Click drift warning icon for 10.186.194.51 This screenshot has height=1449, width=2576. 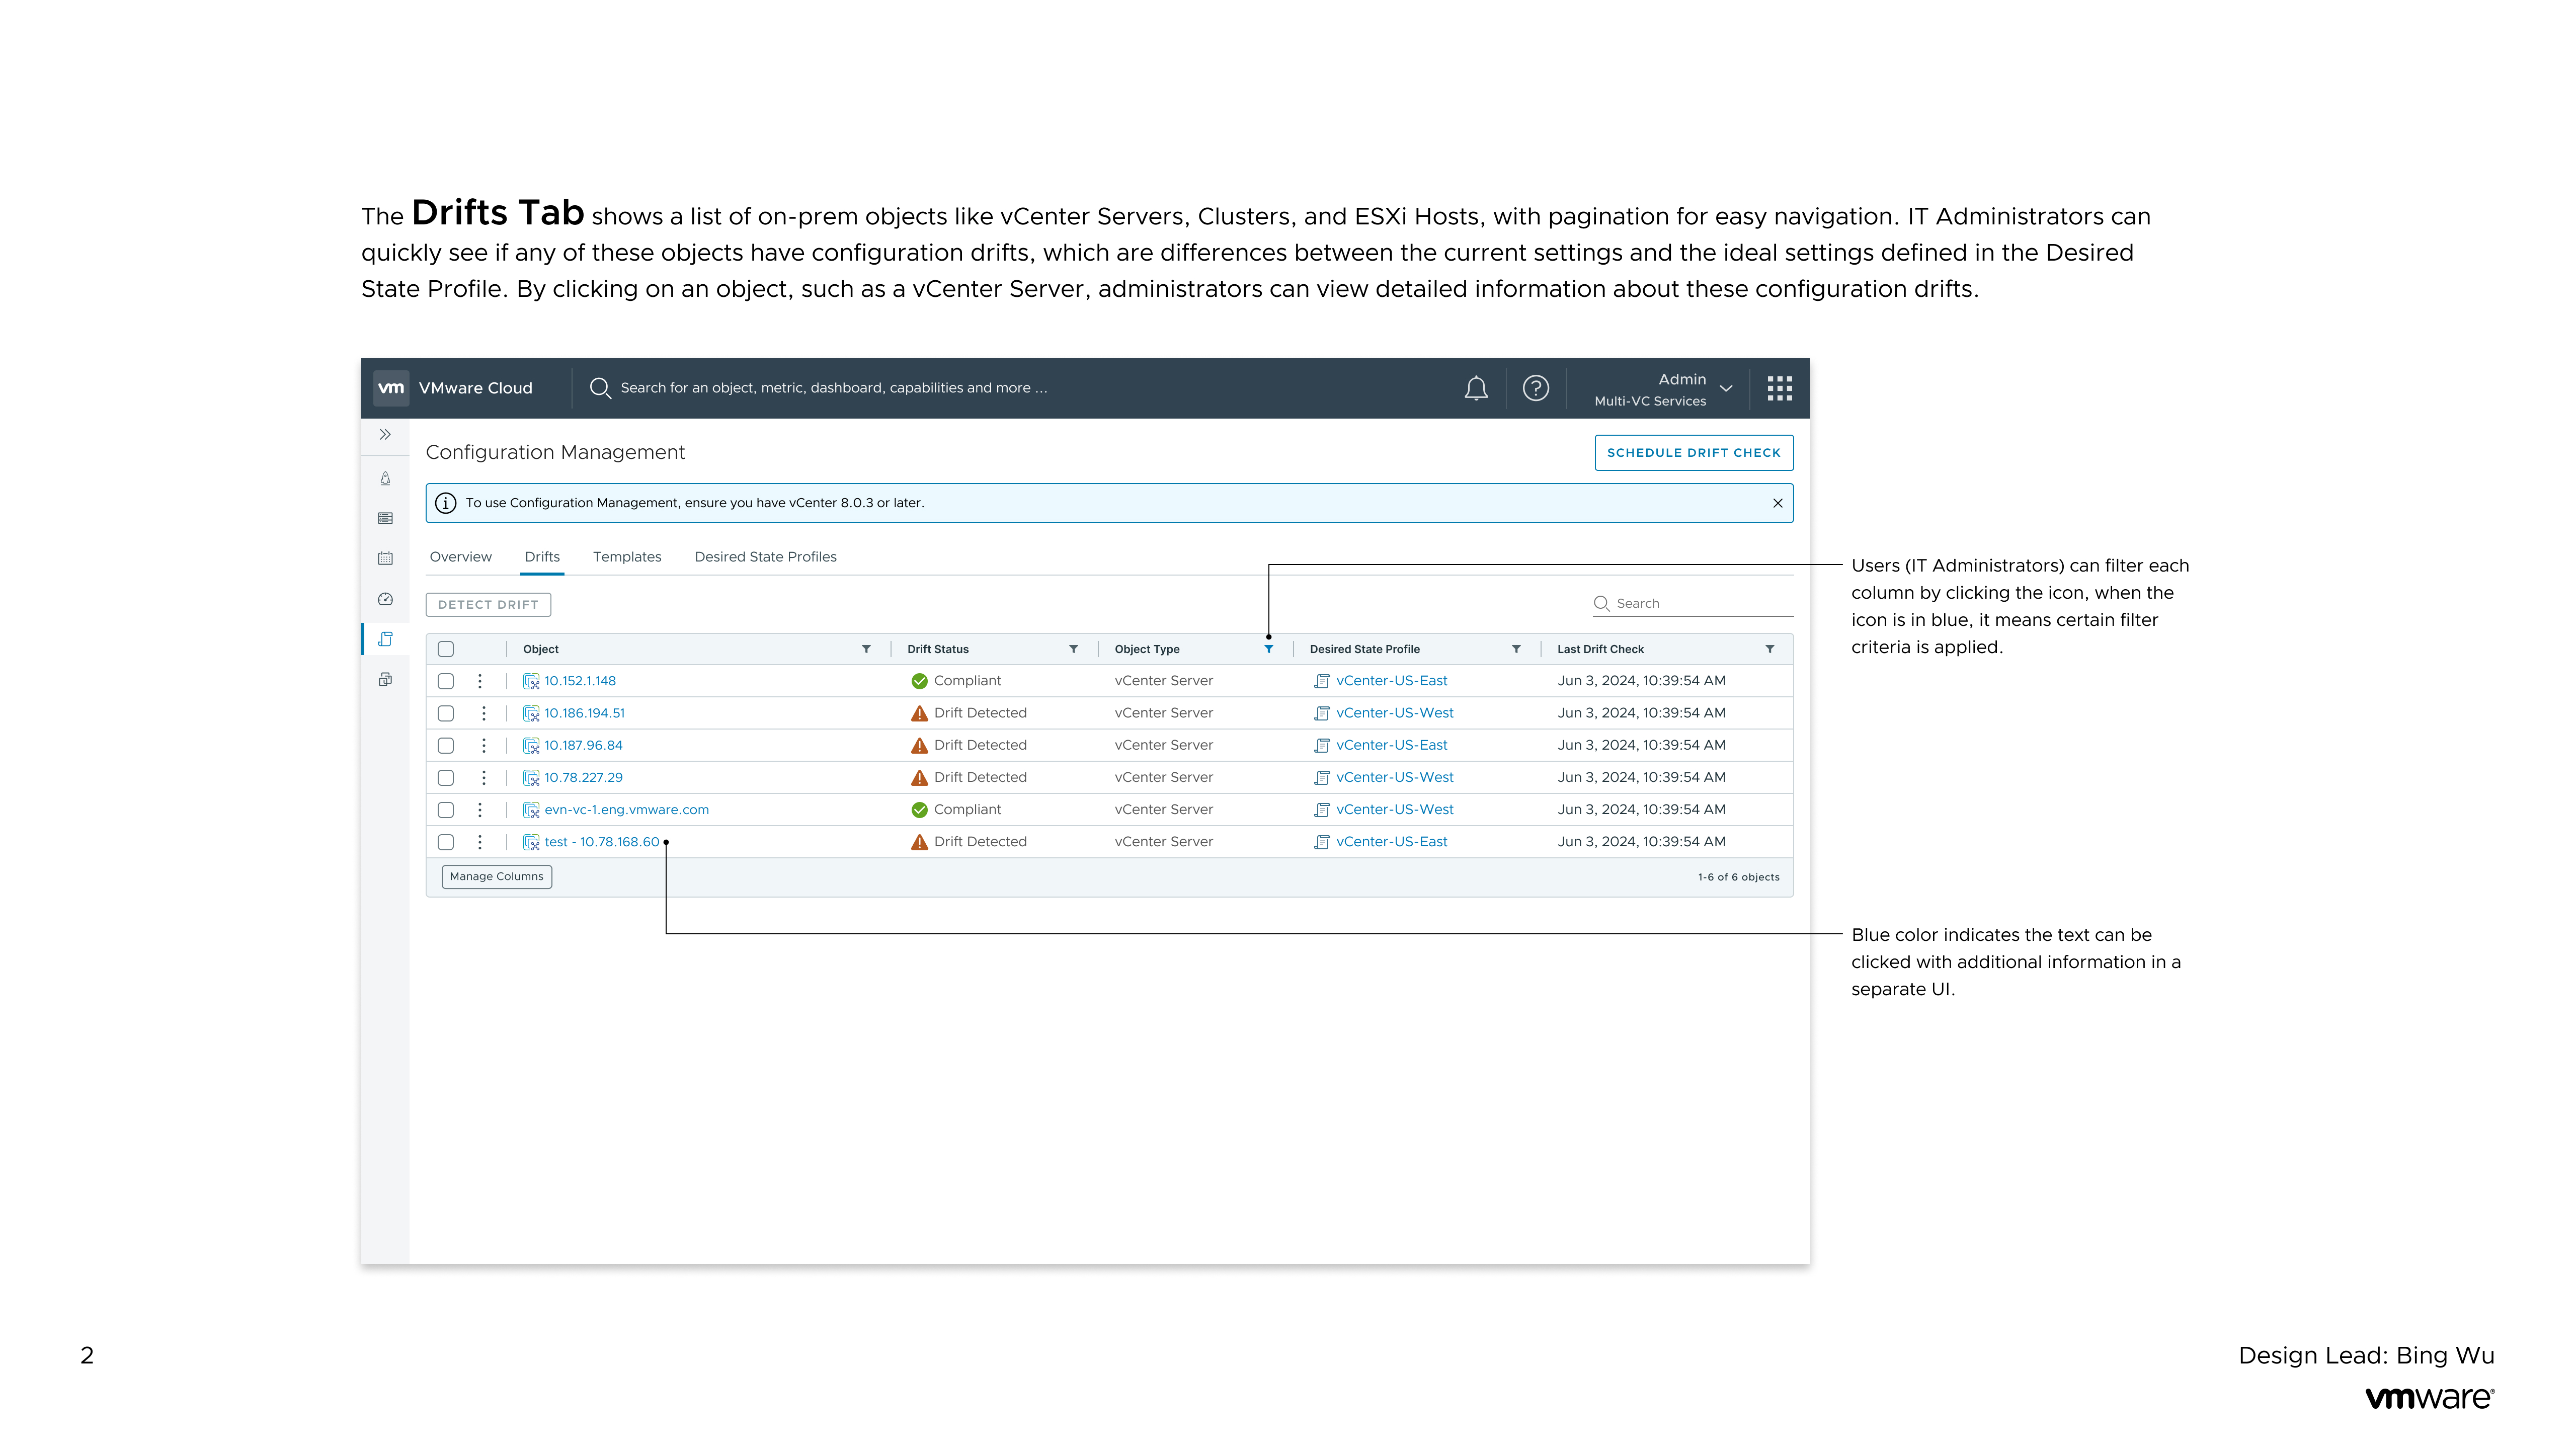(919, 714)
